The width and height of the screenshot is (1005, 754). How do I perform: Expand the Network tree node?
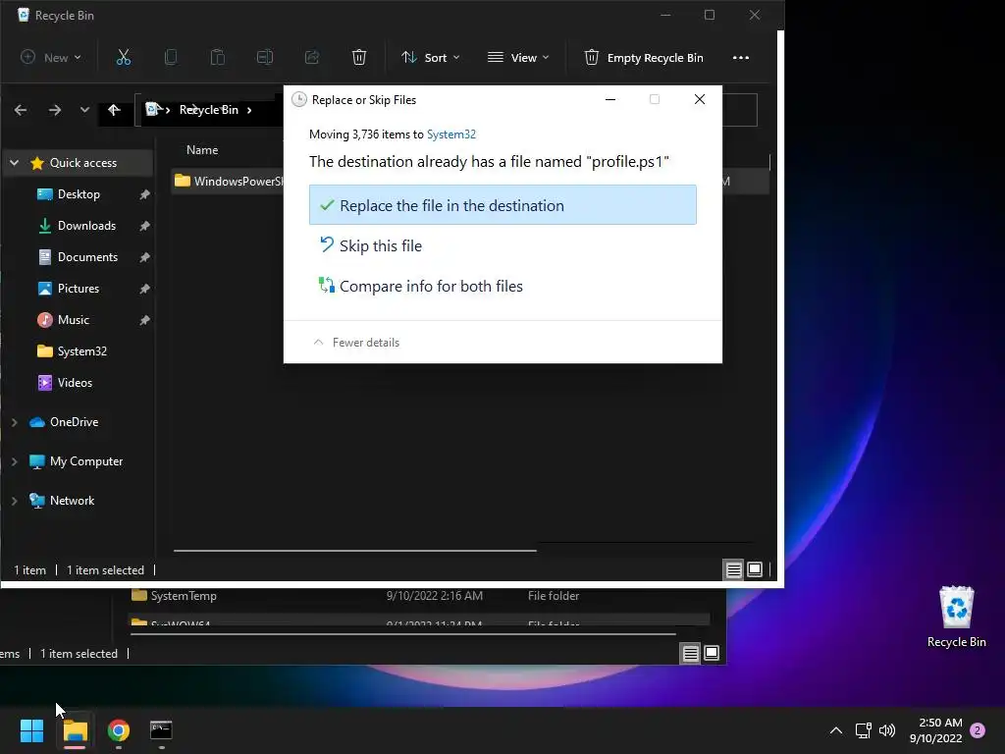tap(14, 501)
